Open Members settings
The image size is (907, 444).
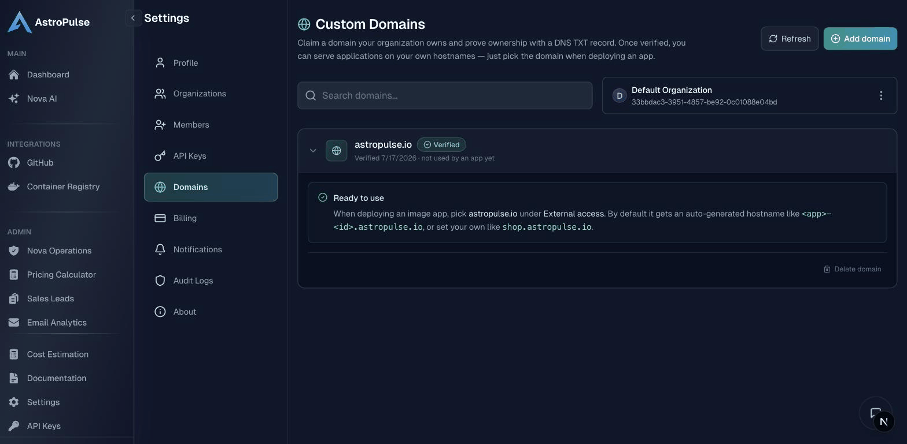coord(211,125)
